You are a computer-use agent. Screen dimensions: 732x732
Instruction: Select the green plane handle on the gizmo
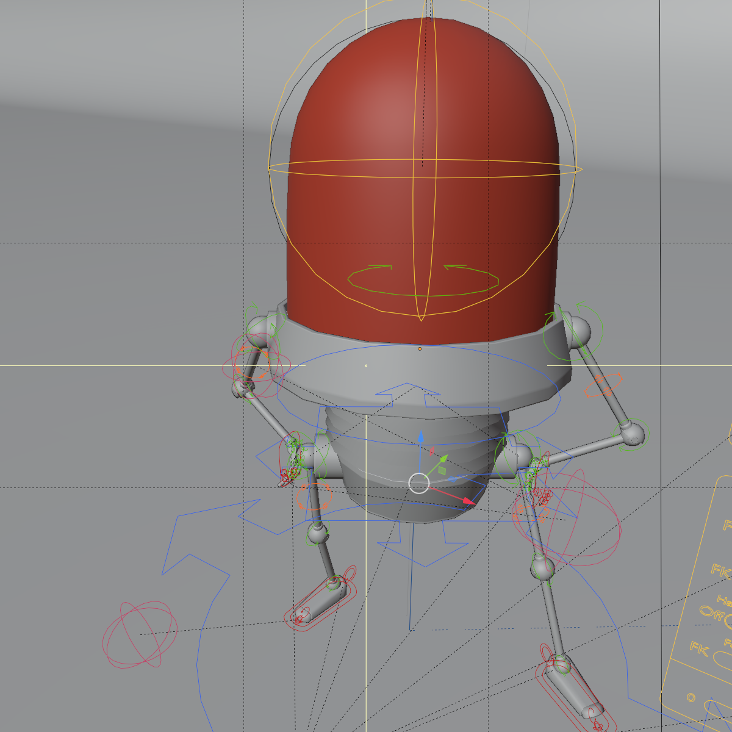441,470
